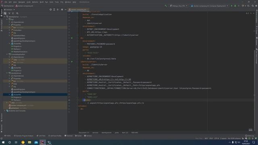Click the Locate in Solution target icon
The width and height of the screenshot is (258, 145).
tap(50, 10)
